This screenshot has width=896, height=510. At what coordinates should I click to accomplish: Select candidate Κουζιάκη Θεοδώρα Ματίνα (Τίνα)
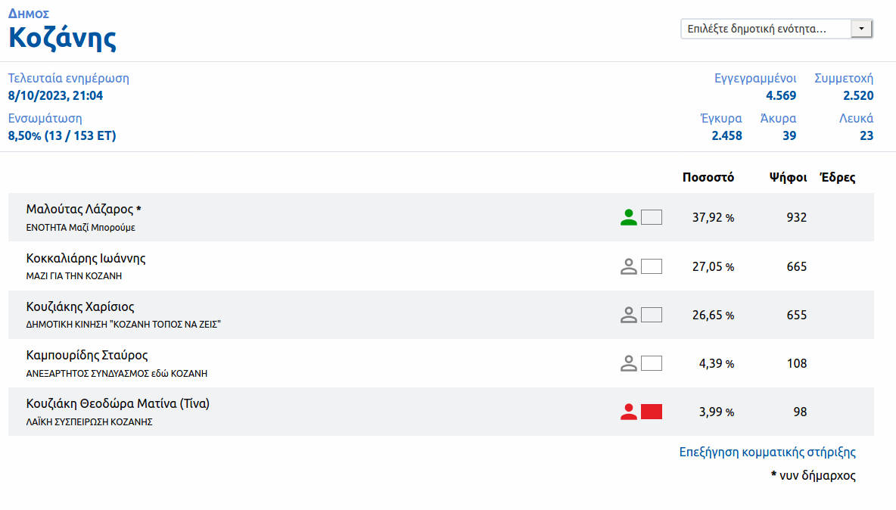click(x=117, y=403)
